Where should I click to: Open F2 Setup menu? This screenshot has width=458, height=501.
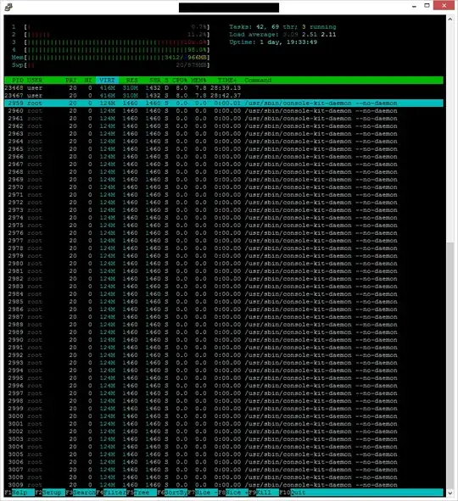50,493
